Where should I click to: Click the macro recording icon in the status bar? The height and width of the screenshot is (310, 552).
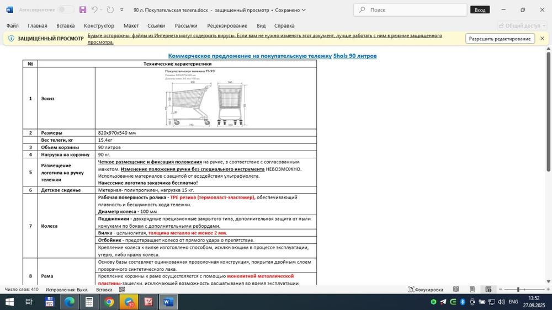[122, 290]
